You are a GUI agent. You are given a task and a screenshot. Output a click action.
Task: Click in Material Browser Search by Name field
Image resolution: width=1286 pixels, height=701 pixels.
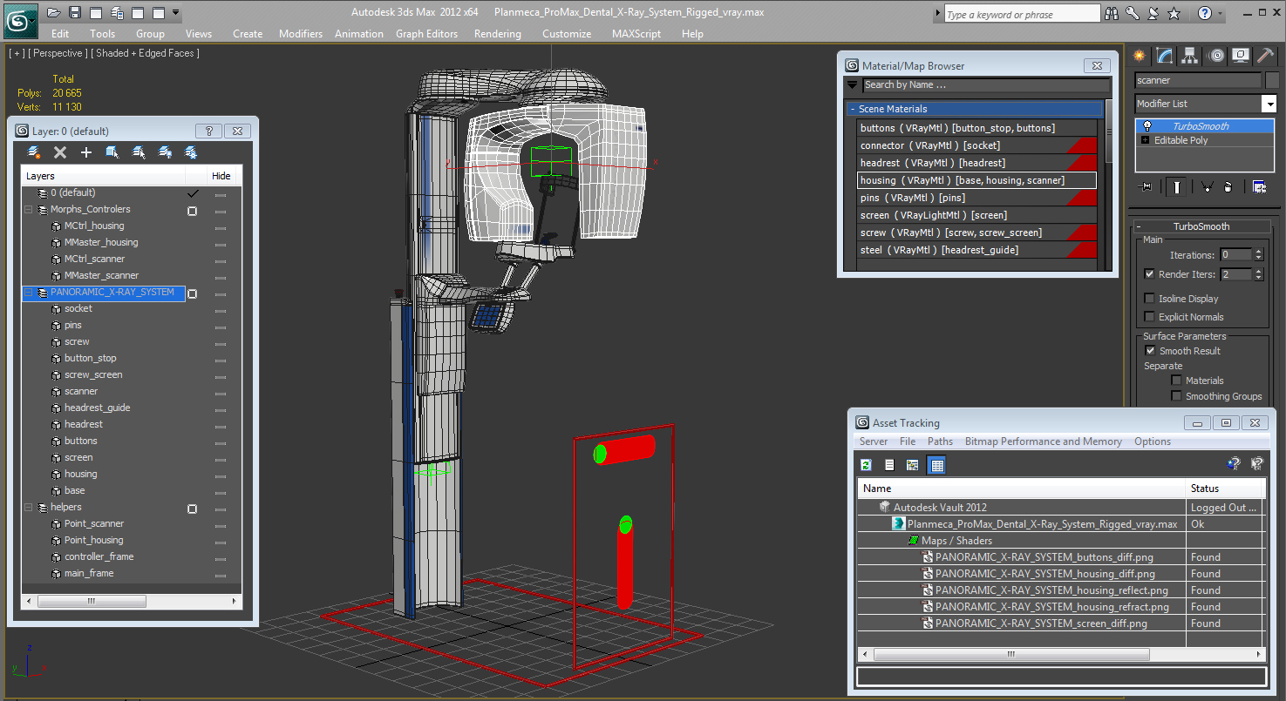pyautogui.click(x=986, y=85)
